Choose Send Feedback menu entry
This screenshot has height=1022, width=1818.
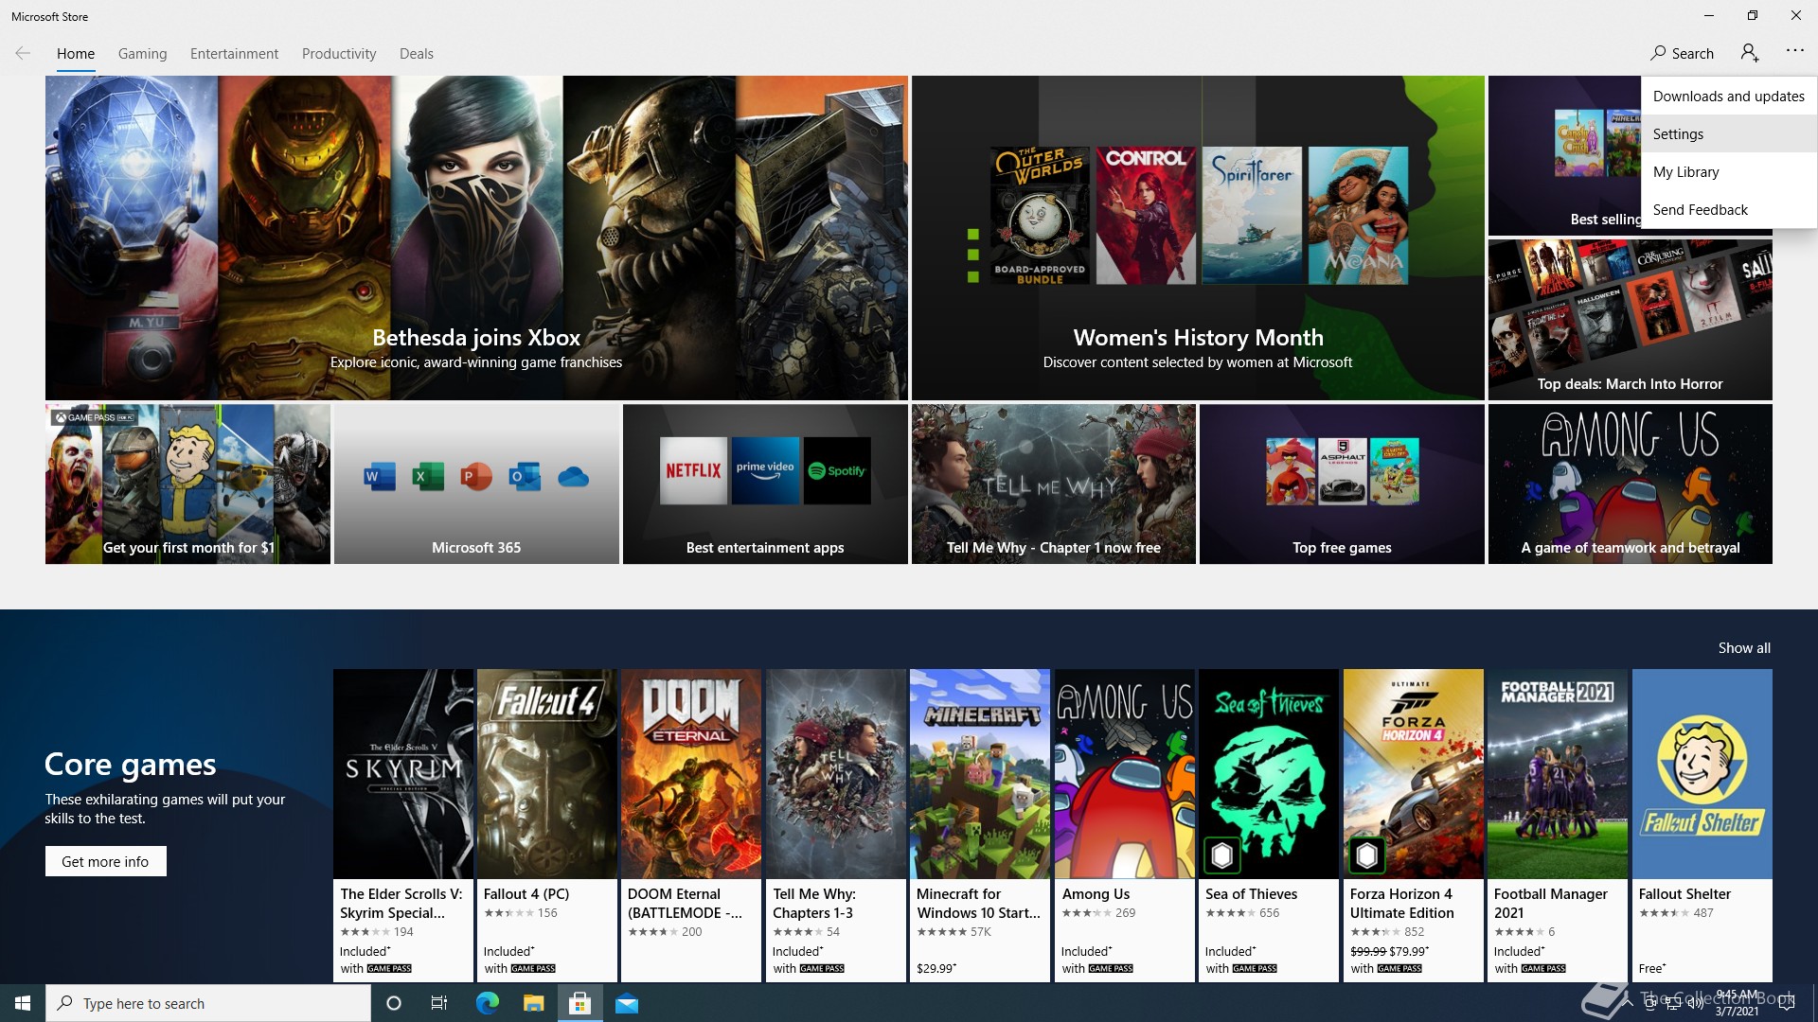[1729, 209]
